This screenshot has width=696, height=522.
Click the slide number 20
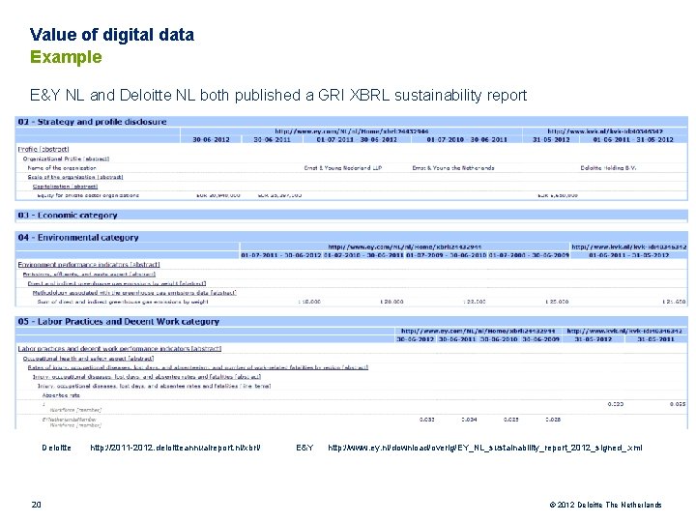tap(37, 505)
